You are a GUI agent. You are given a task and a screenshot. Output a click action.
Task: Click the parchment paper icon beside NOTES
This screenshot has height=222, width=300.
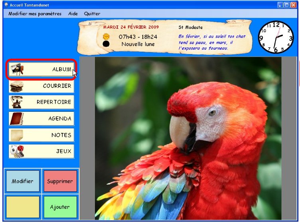tap(17, 135)
